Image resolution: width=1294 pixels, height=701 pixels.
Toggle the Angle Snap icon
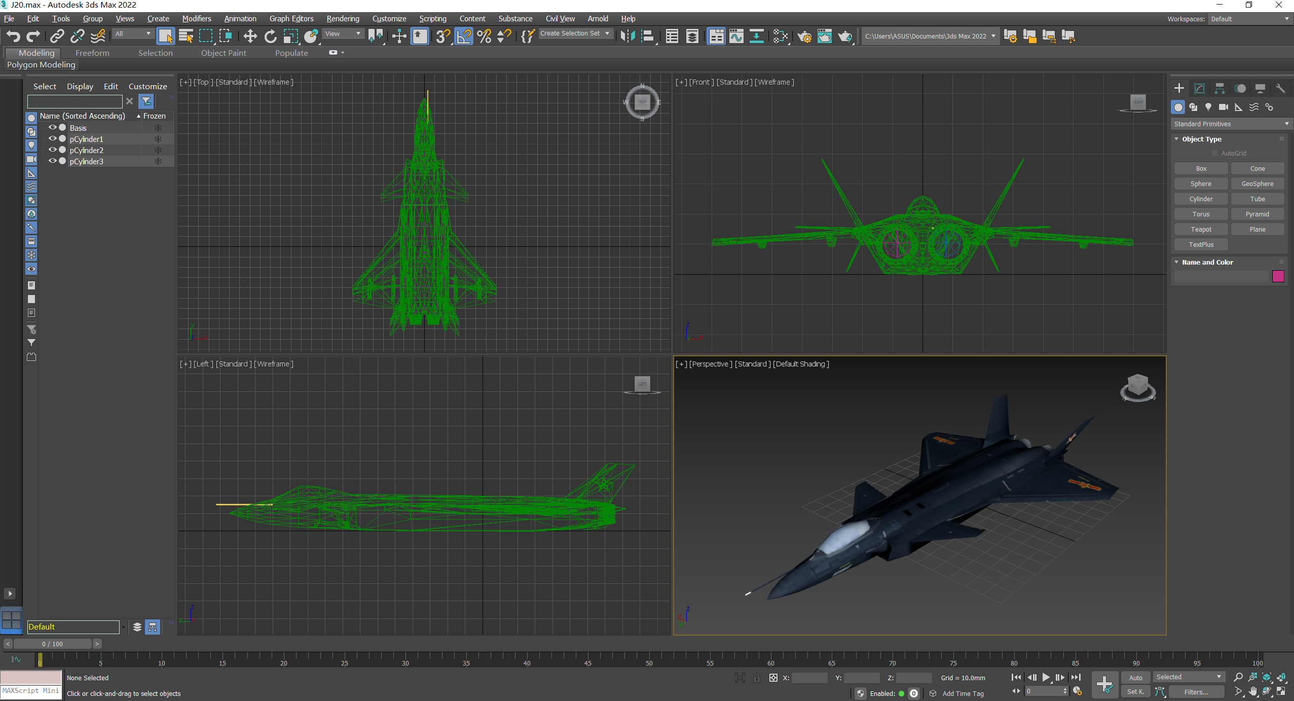[464, 36]
